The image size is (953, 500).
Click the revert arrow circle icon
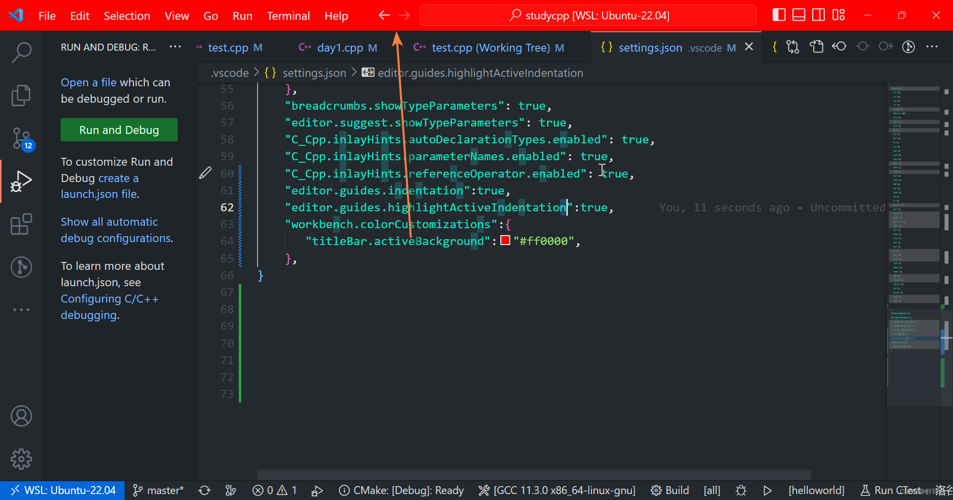(839, 47)
